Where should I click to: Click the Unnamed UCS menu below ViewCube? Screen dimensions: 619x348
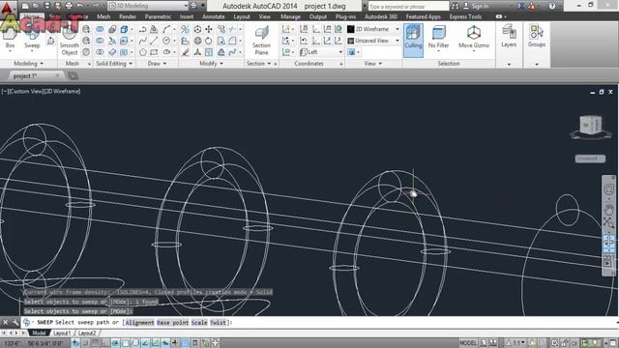(x=590, y=159)
